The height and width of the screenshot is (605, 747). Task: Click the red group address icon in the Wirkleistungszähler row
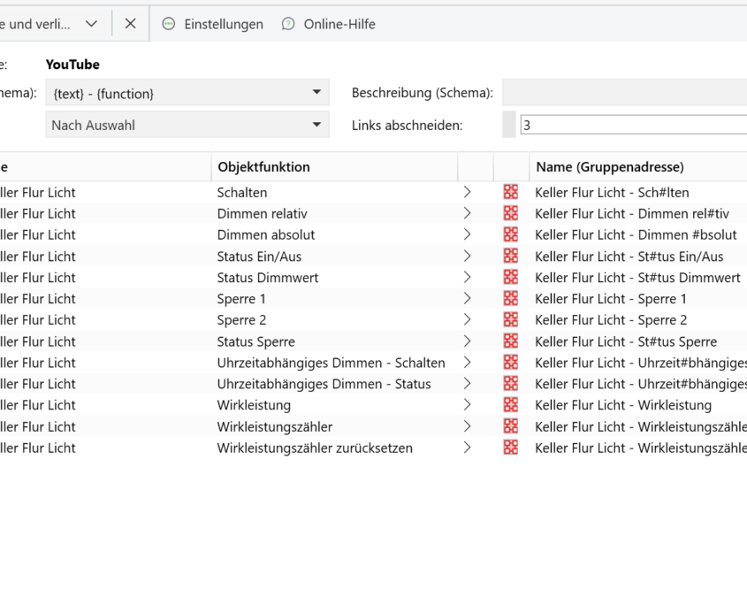[x=511, y=426]
